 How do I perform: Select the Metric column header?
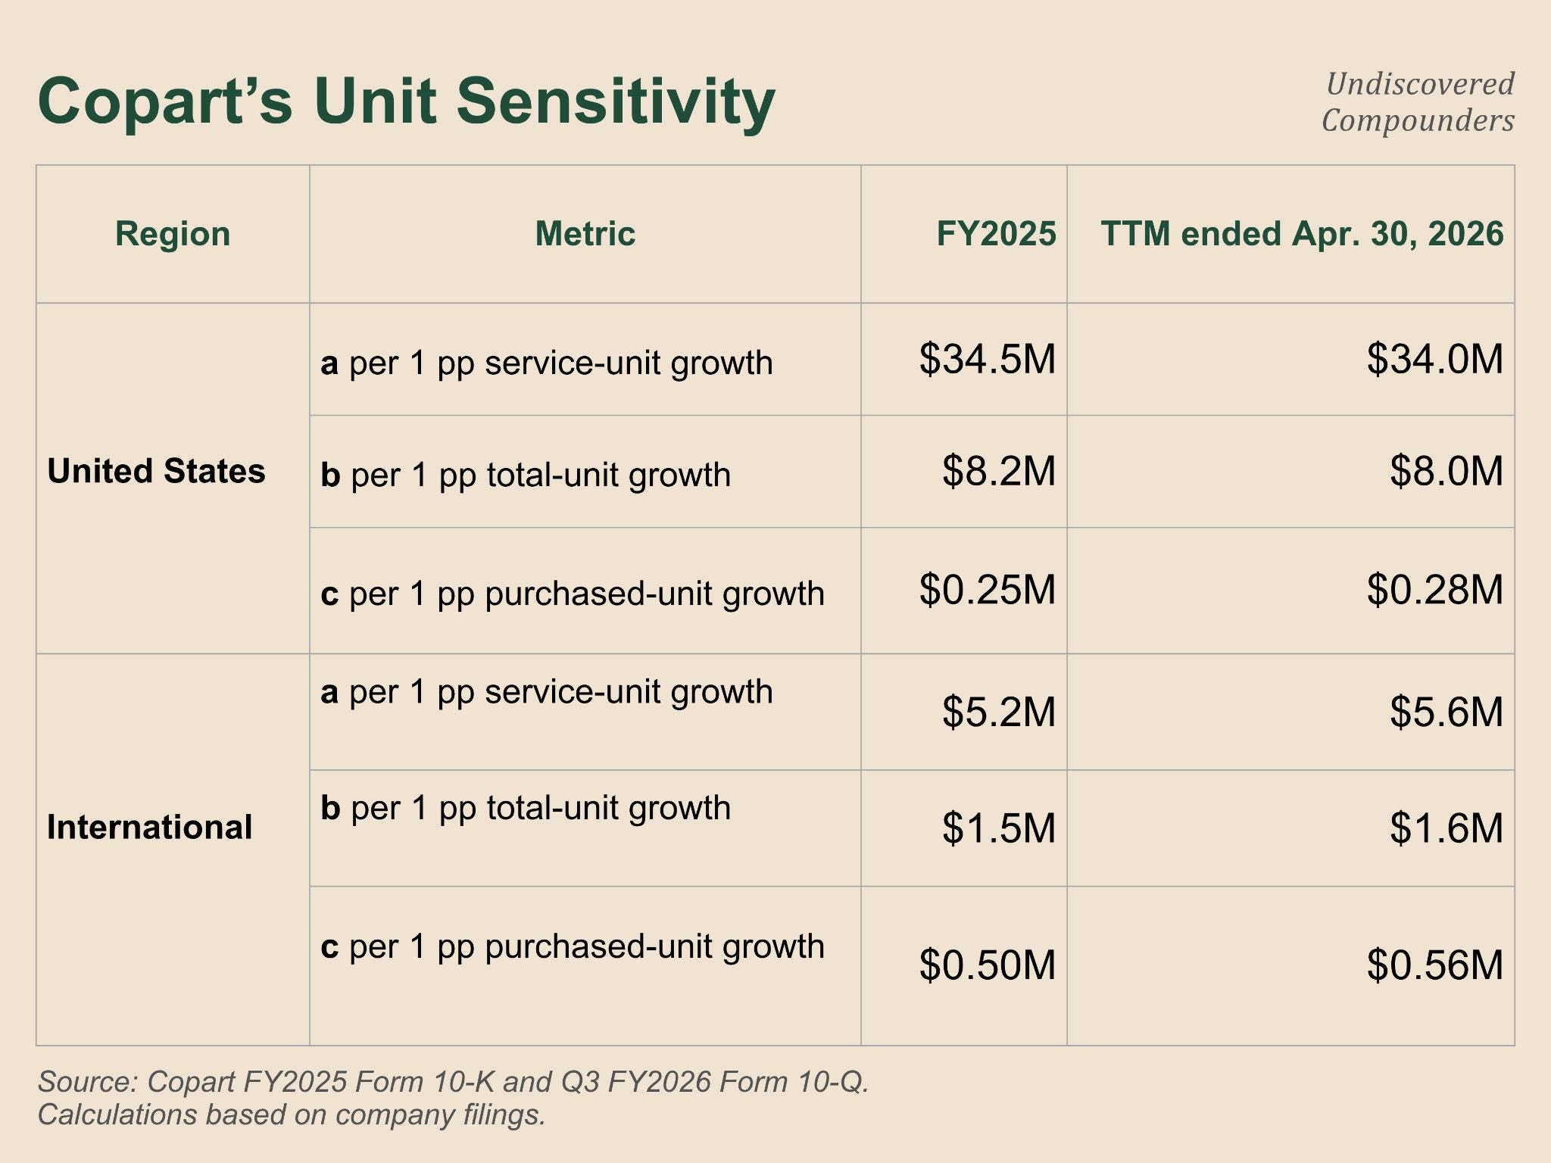pyautogui.click(x=585, y=234)
